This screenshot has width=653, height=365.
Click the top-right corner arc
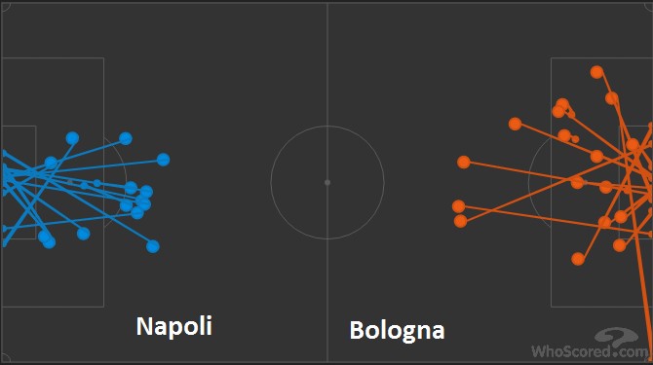pos(648,7)
